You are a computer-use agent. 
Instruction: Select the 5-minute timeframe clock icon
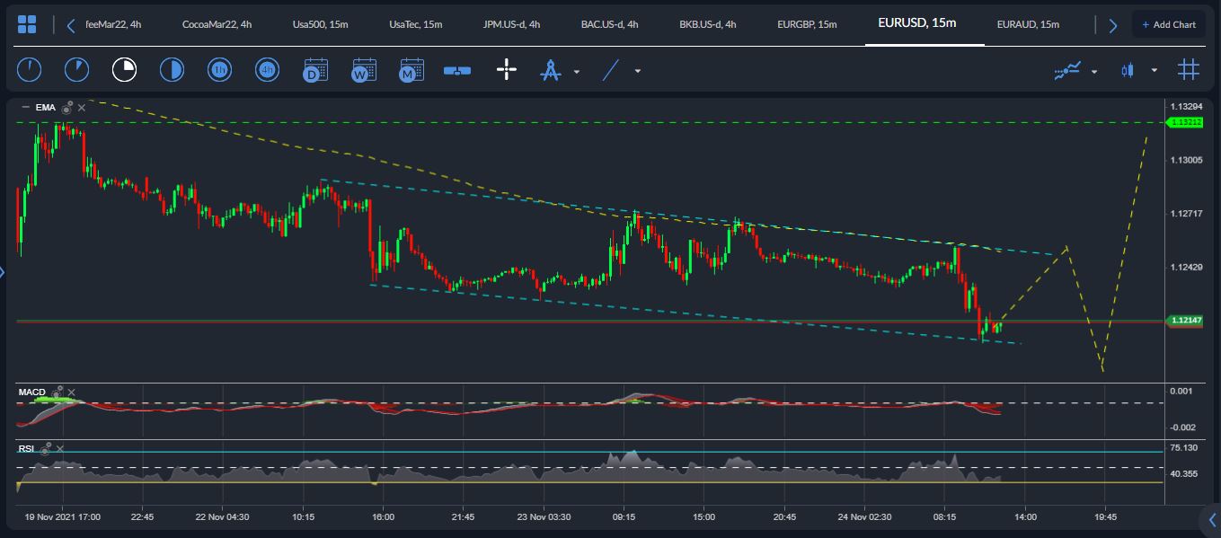pyautogui.click(x=76, y=69)
